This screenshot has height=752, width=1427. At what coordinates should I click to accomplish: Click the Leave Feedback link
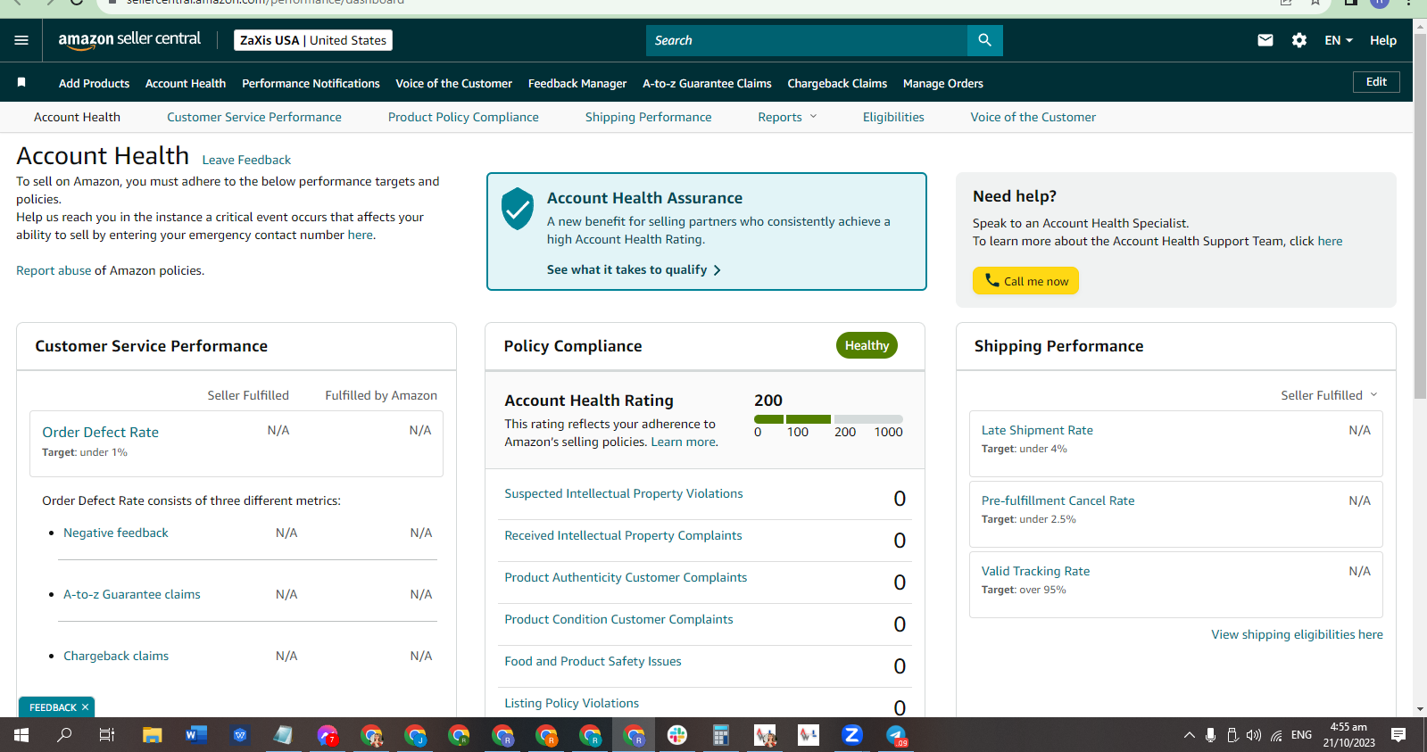tap(246, 160)
